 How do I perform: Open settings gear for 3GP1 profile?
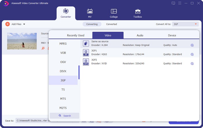[x=192, y=54]
